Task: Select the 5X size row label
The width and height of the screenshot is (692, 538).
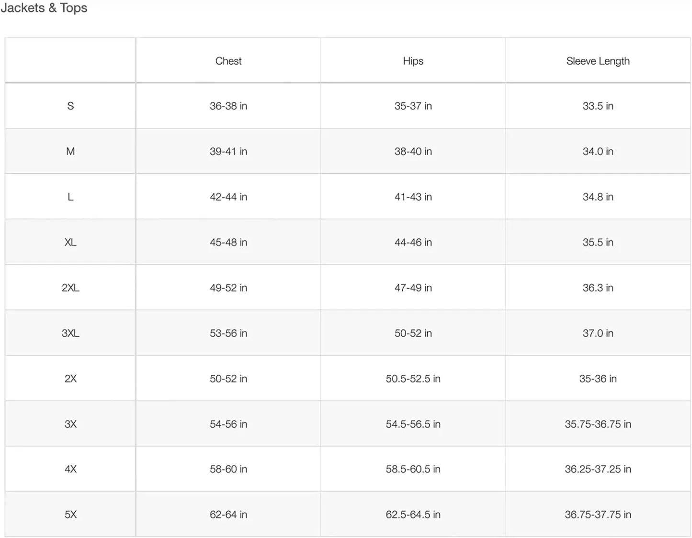Action: pos(70,515)
